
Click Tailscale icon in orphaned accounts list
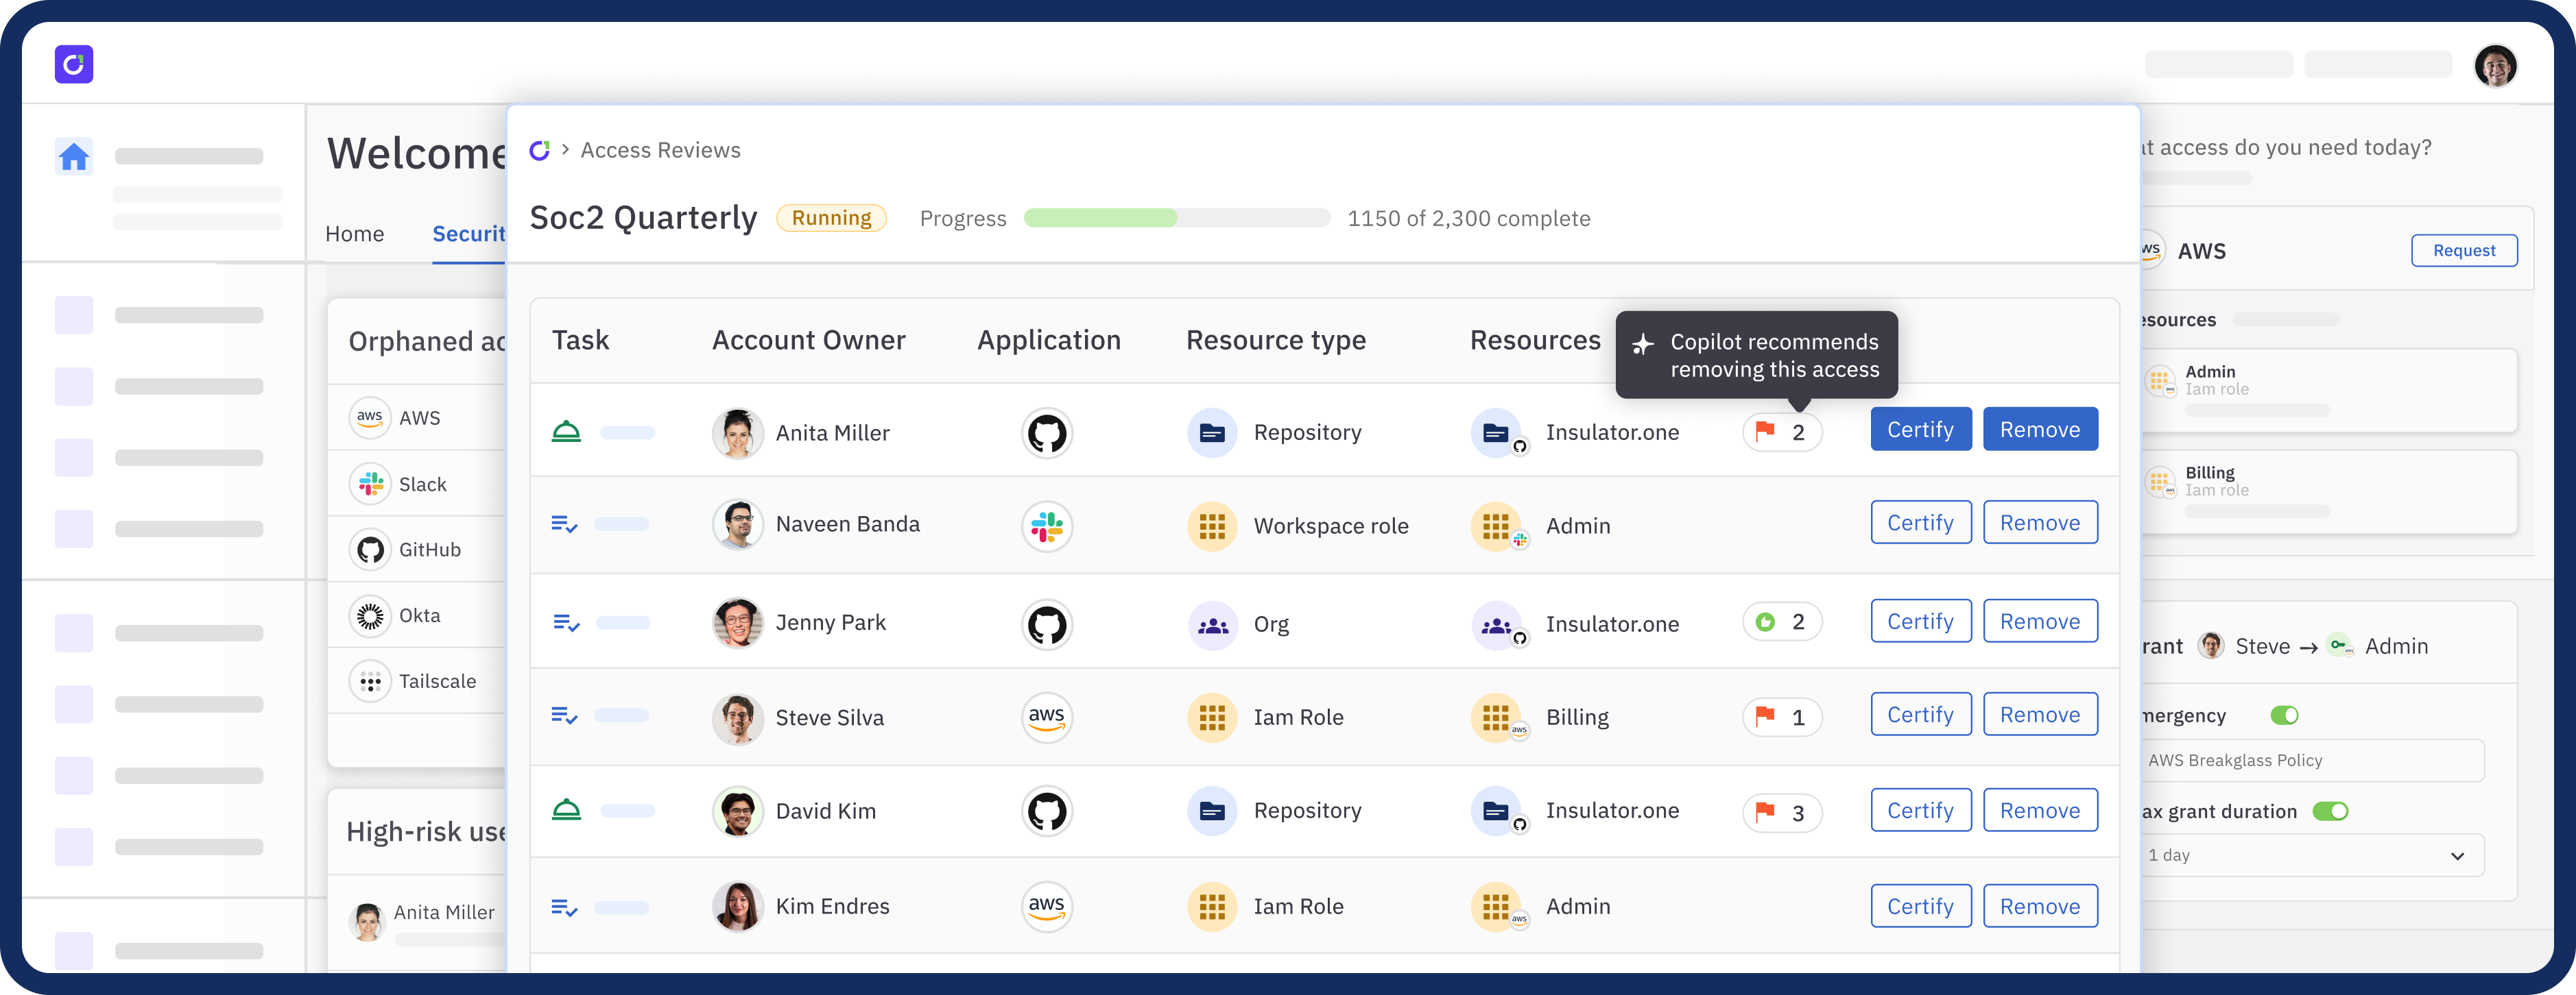[370, 683]
